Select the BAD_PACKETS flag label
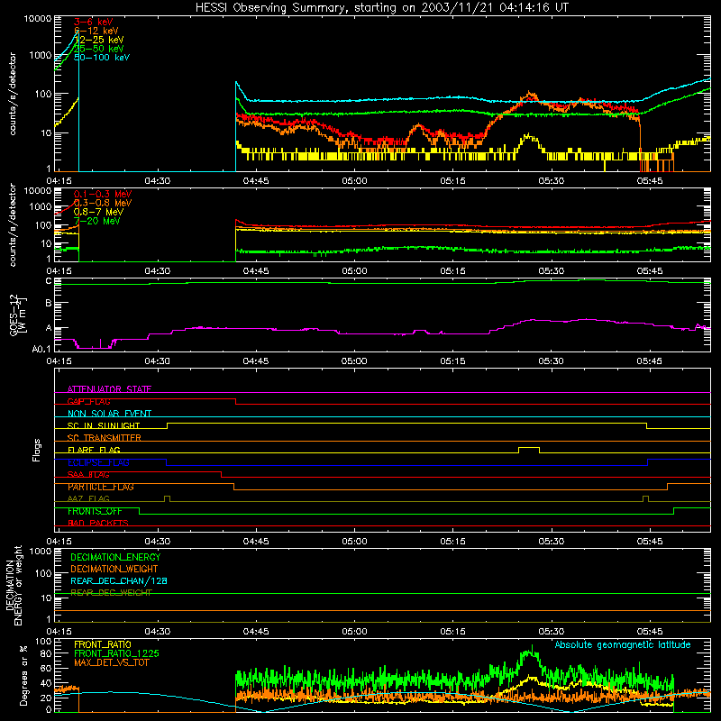Viewport: 721px width, 721px height. 98,523
